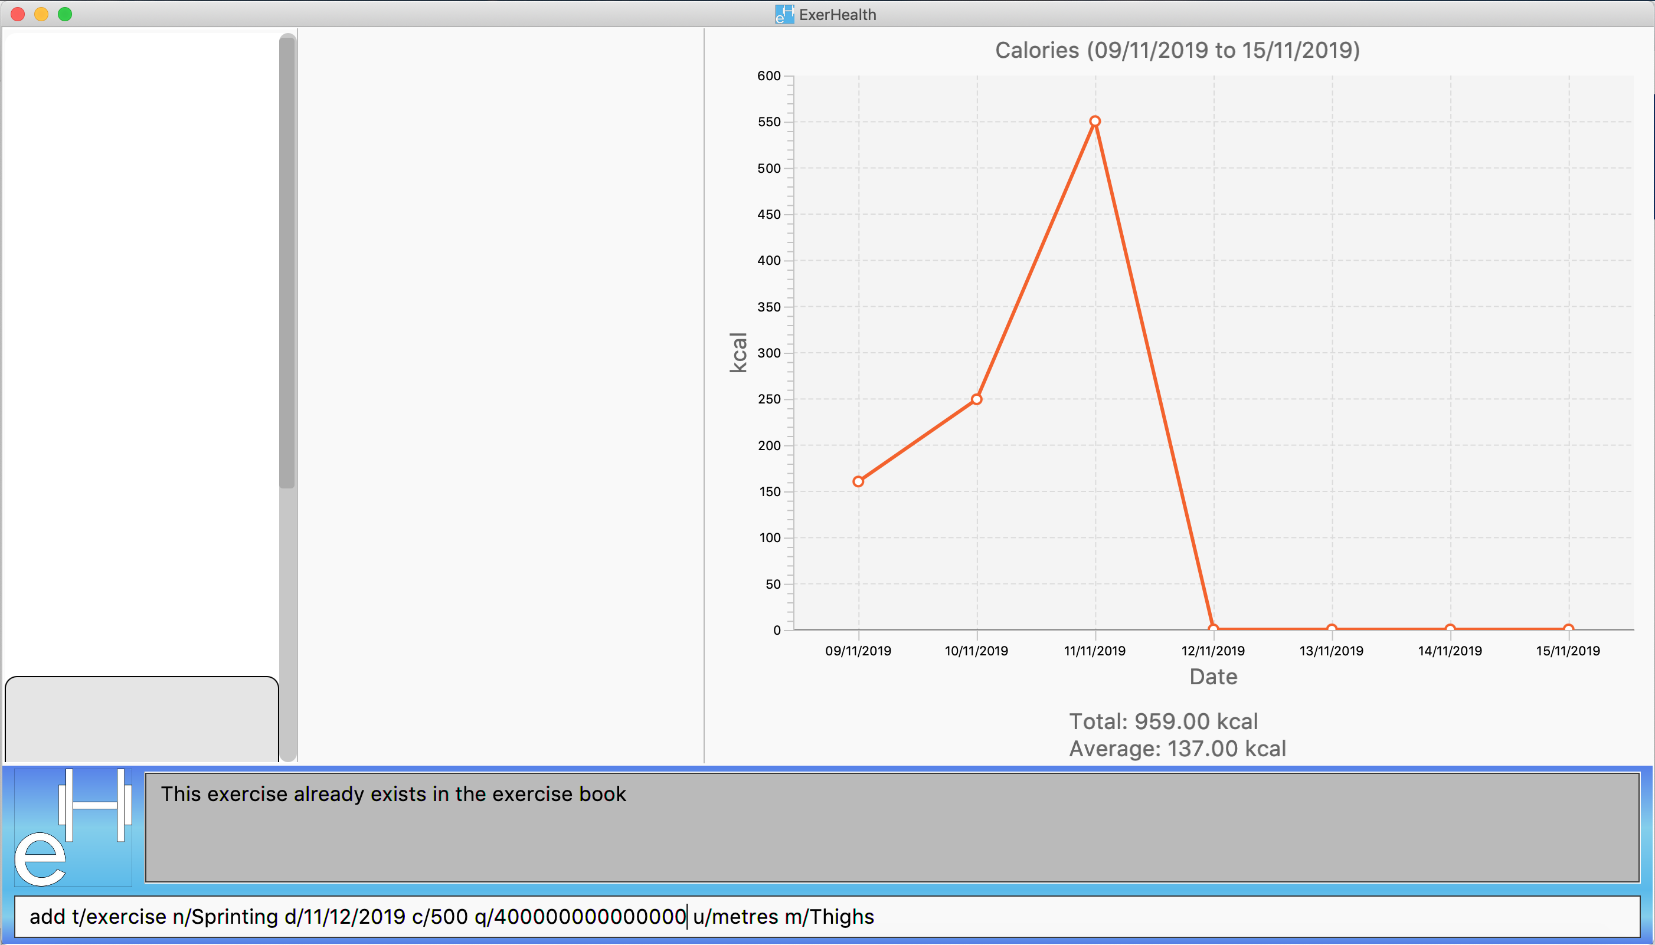Click the data point at 11/11/2019 peak

pyautogui.click(x=1095, y=122)
